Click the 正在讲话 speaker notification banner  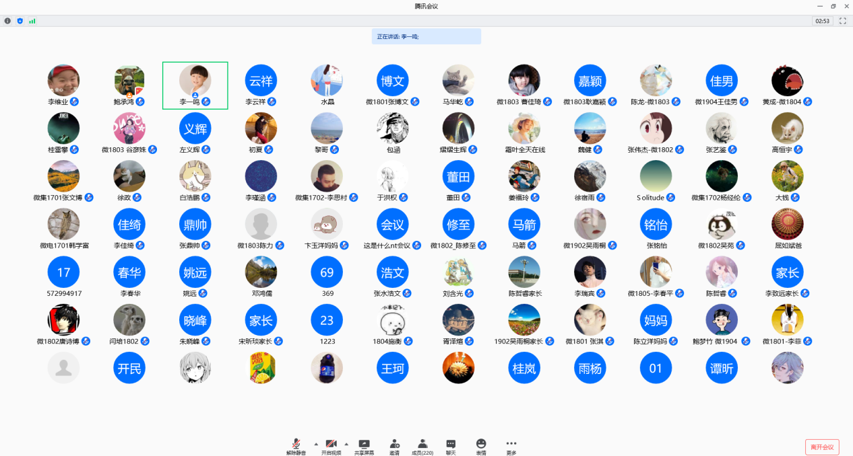(x=426, y=36)
